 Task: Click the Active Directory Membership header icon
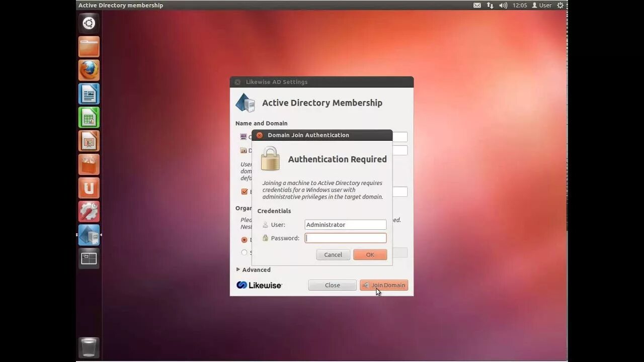pyautogui.click(x=246, y=103)
